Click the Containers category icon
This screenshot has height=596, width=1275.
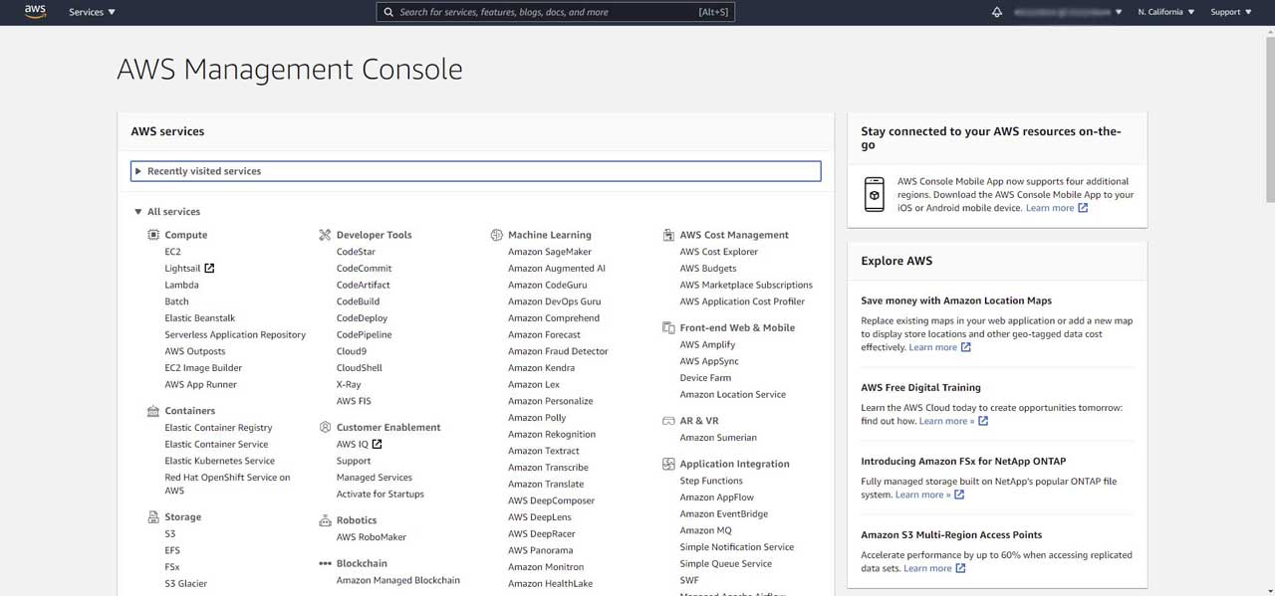coord(153,411)
